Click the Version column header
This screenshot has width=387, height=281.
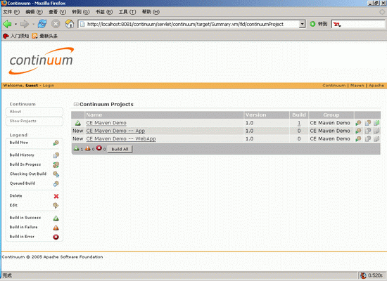coord(267,115)
